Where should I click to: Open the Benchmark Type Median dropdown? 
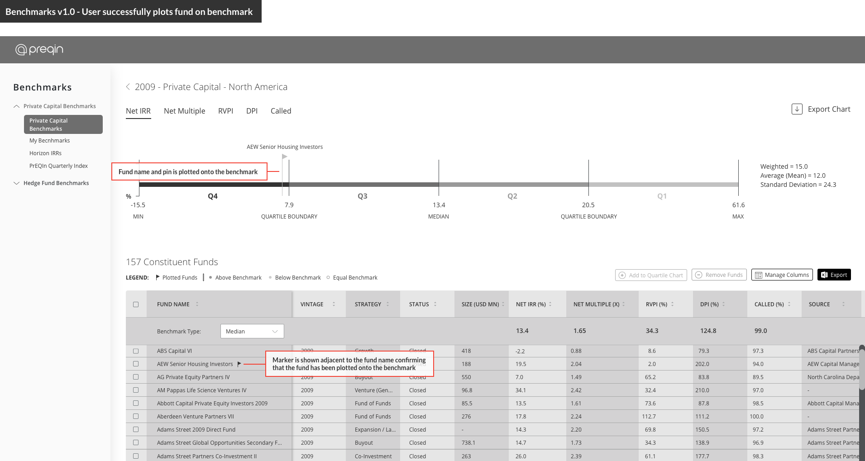pos(252,331)
